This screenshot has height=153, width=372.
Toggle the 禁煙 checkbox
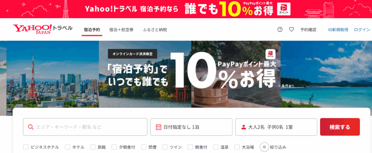pos(143,147)
